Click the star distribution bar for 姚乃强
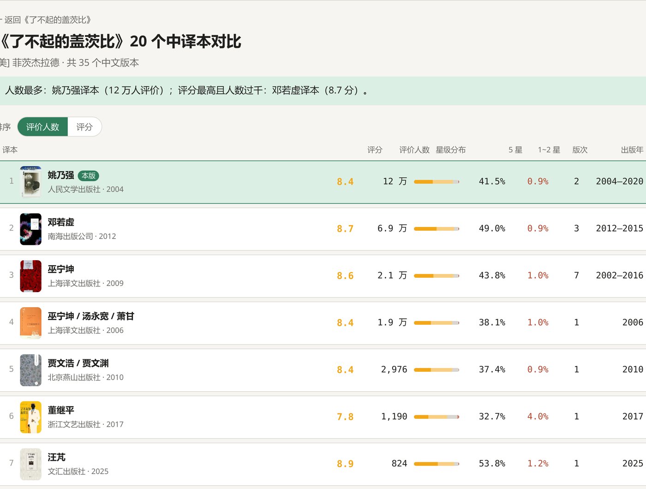Viewport: 646px width, 489px height. coord(437,182)
